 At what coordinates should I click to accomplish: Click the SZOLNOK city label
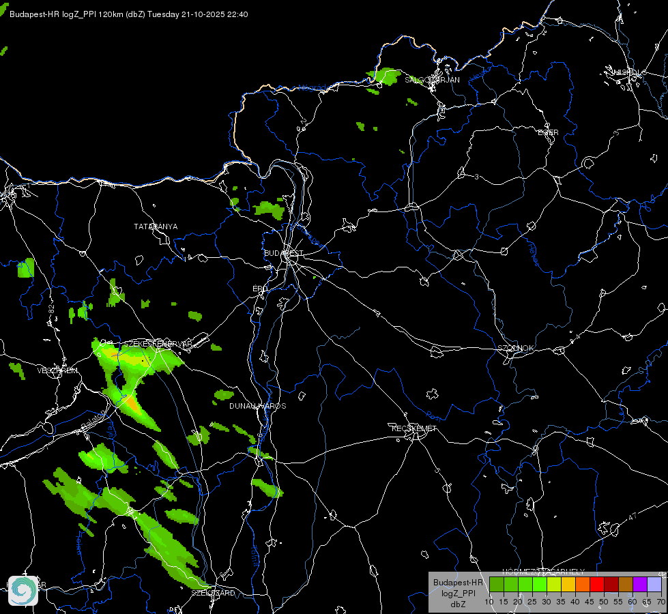coord(515,348)
